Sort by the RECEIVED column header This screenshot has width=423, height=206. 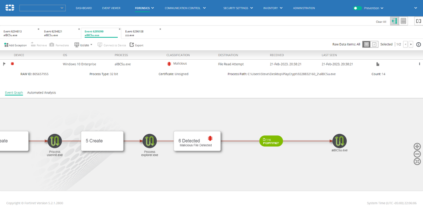pos(277,55)
